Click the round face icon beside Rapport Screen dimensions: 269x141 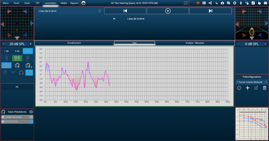[x=83, y=3]
